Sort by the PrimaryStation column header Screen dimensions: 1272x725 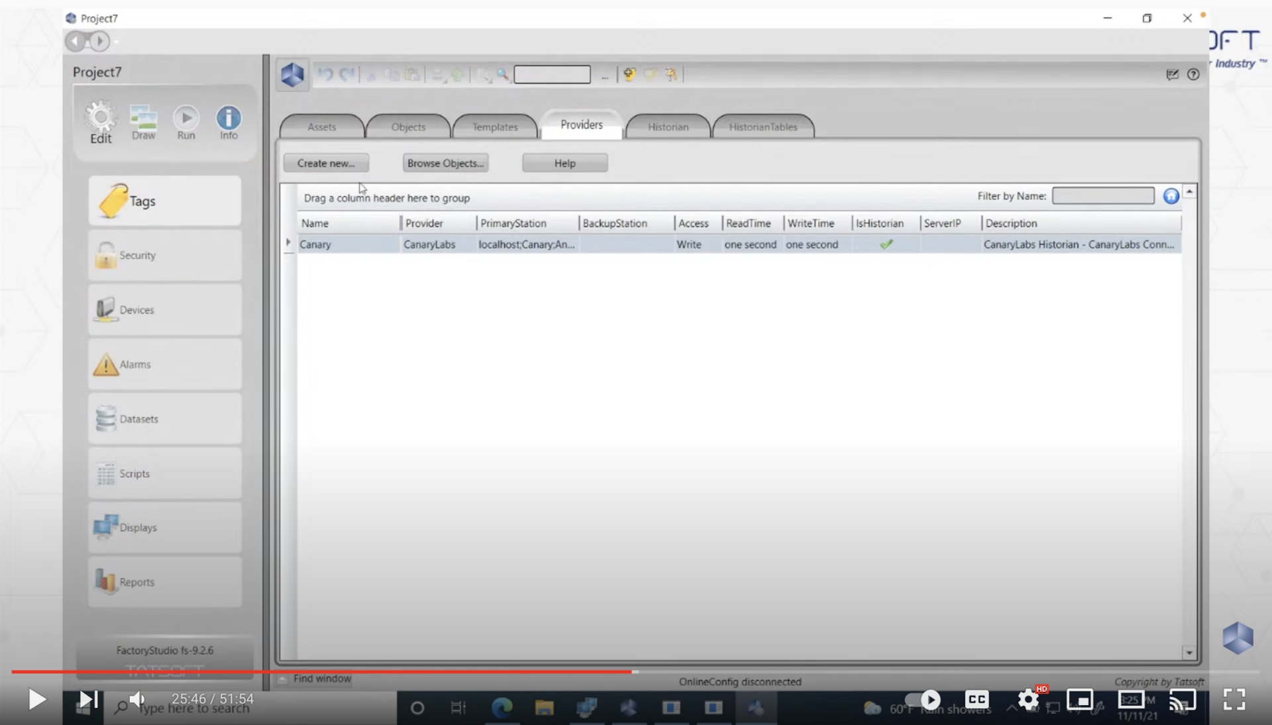pyautogui.click(x=527, y=223)
